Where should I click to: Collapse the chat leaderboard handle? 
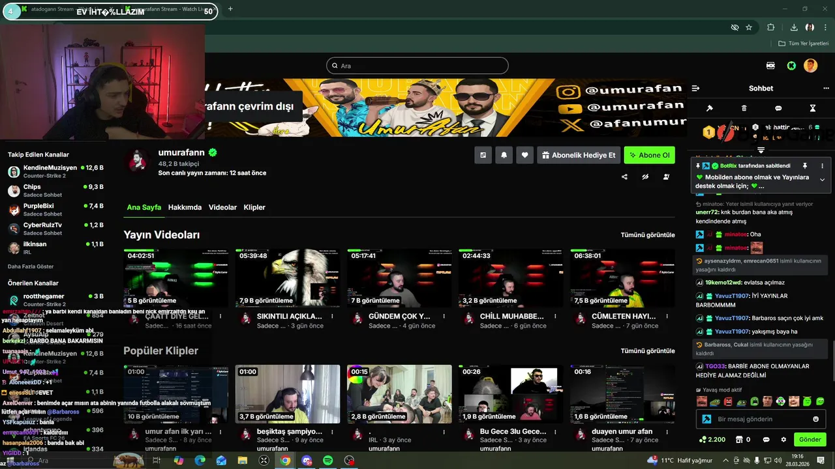[x=761, y=150]
